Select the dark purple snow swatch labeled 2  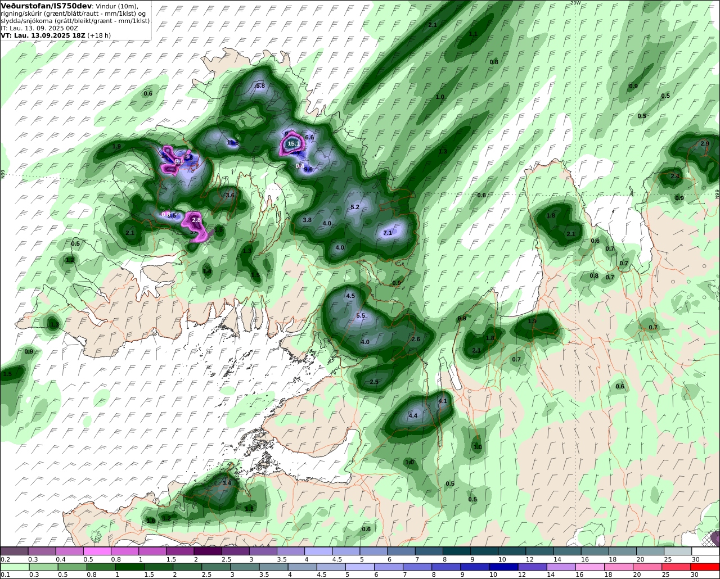click(x=208, y=551)
